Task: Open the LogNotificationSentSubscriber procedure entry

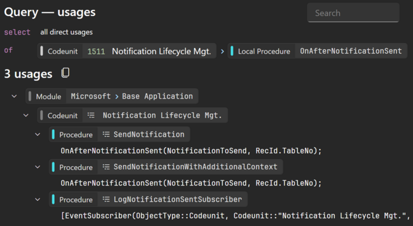Action: click(148, 200)
